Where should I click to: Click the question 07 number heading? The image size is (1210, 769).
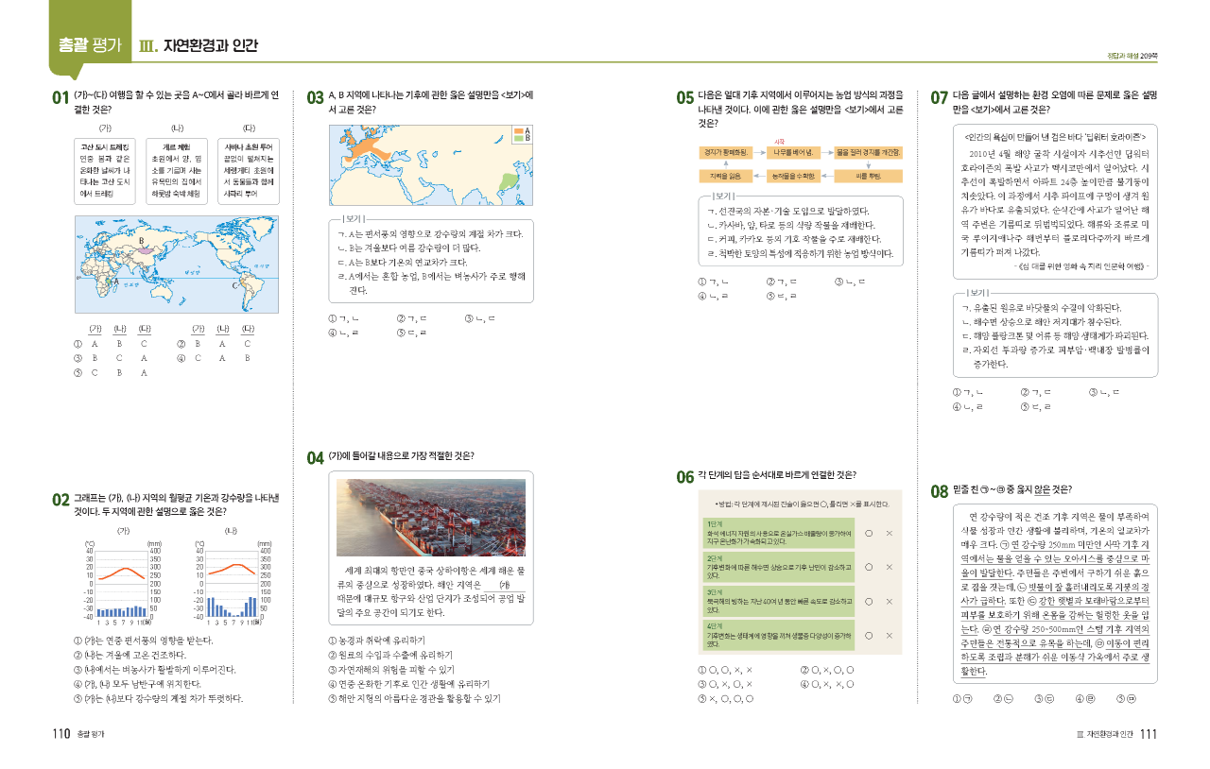coord(939,97)
